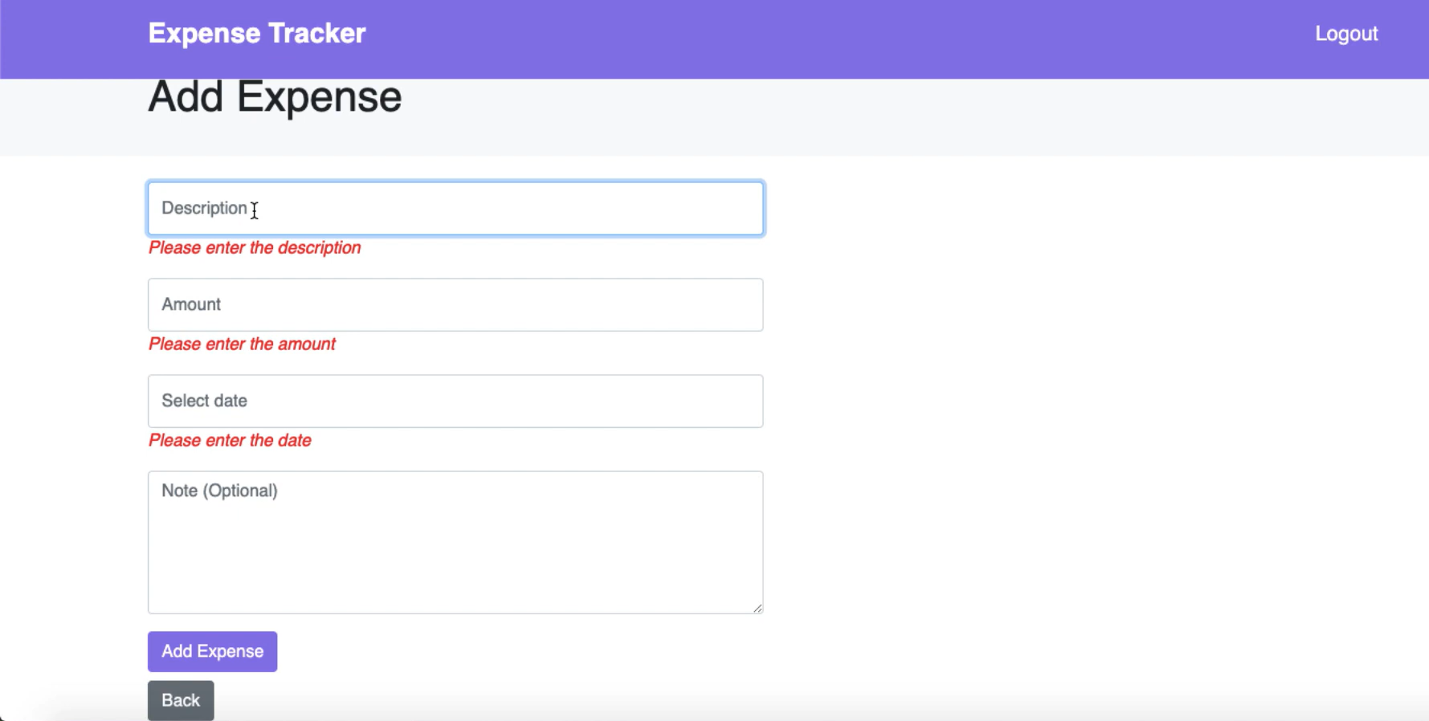Click the Add Expense page heading

(274, 97)
